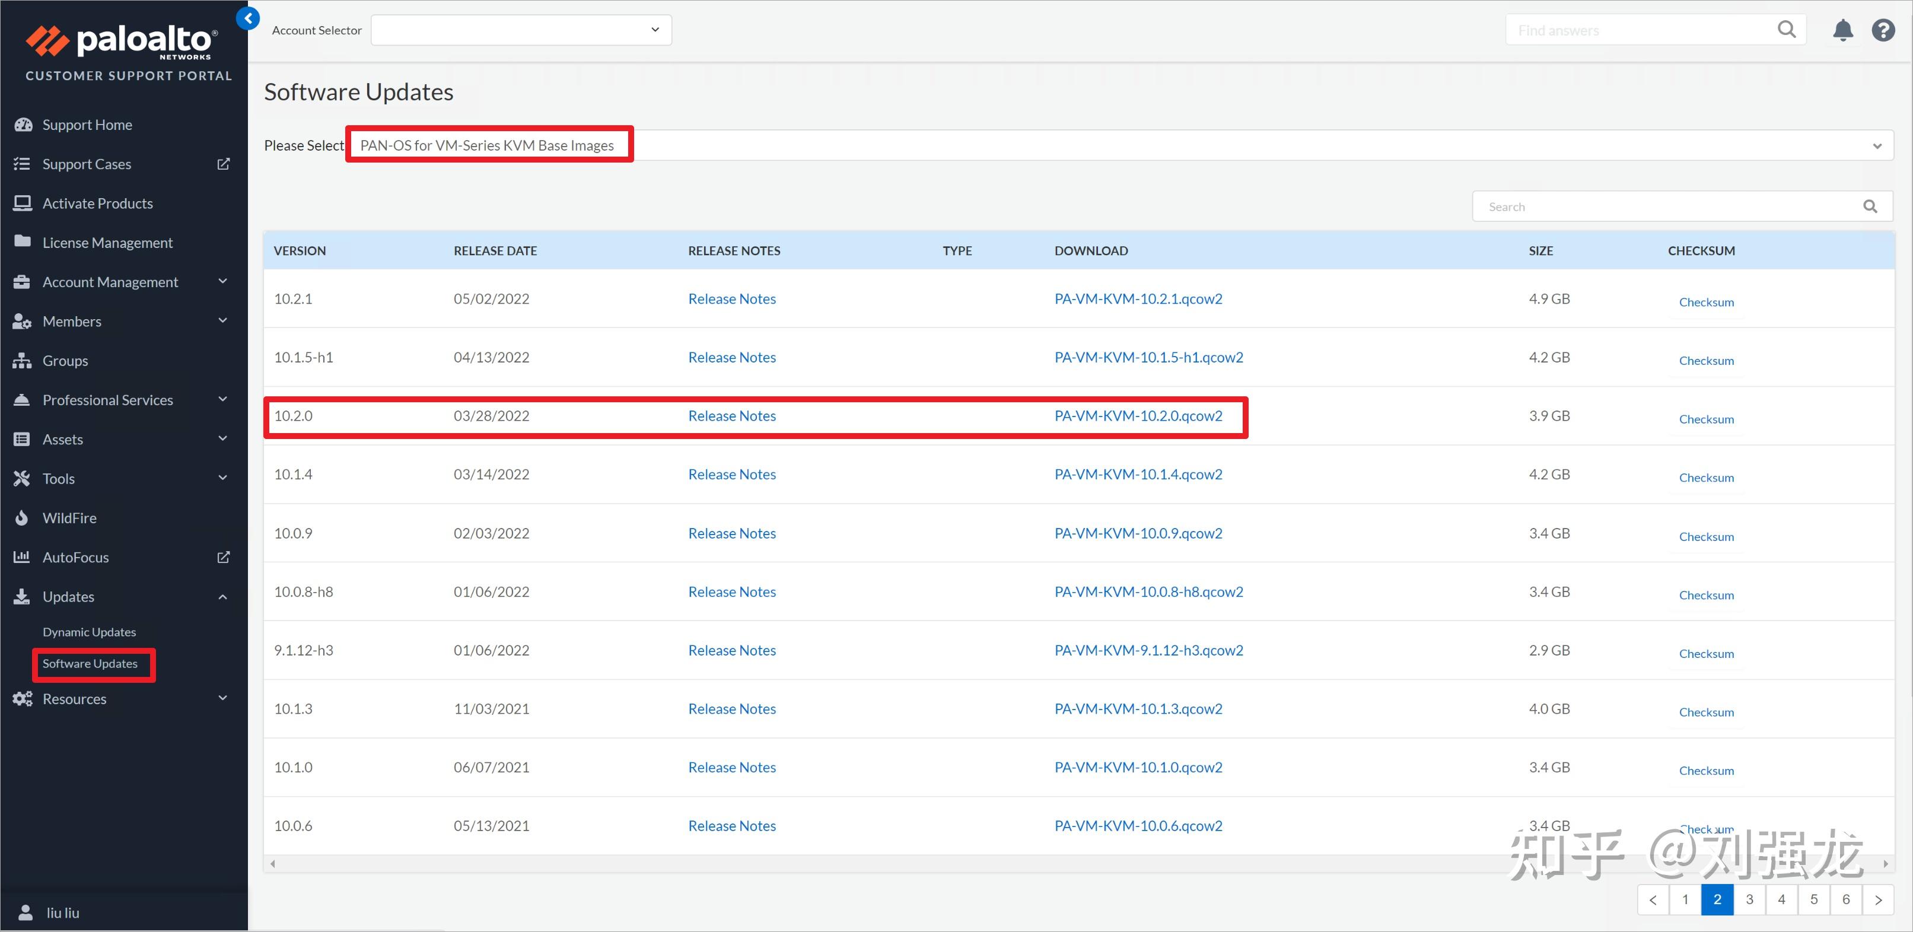Viewport: 1913px width, 932px height.
Task: Open the help question mark icon
Action: 1883,30
